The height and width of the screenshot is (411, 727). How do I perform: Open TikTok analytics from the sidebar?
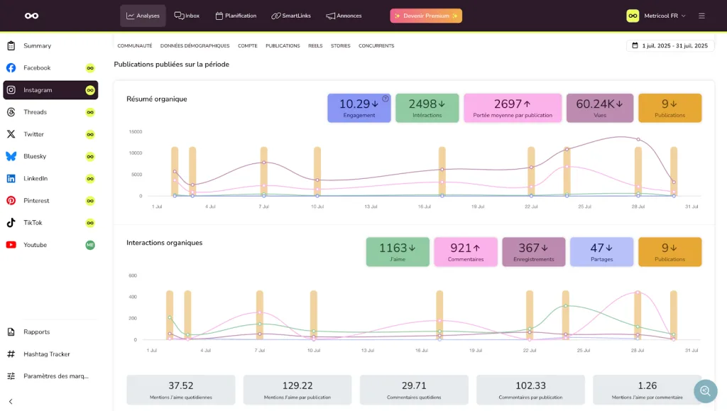[x=31, y=222]
